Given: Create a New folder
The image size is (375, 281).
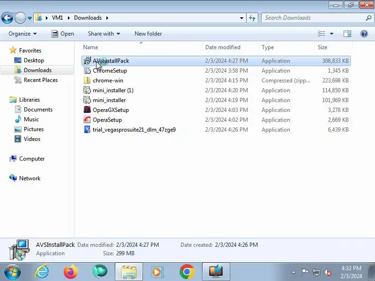Looking at the screenshot, I should click(148, 34).
